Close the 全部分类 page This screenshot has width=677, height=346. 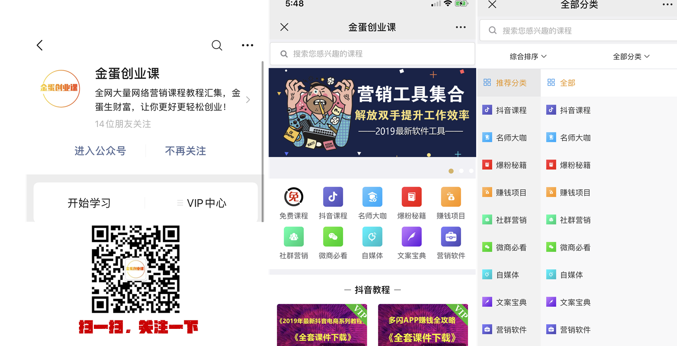pyautogui.click(x=492, y=5)
